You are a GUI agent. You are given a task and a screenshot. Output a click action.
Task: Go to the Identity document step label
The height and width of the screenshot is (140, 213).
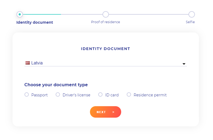click(35, 22)
